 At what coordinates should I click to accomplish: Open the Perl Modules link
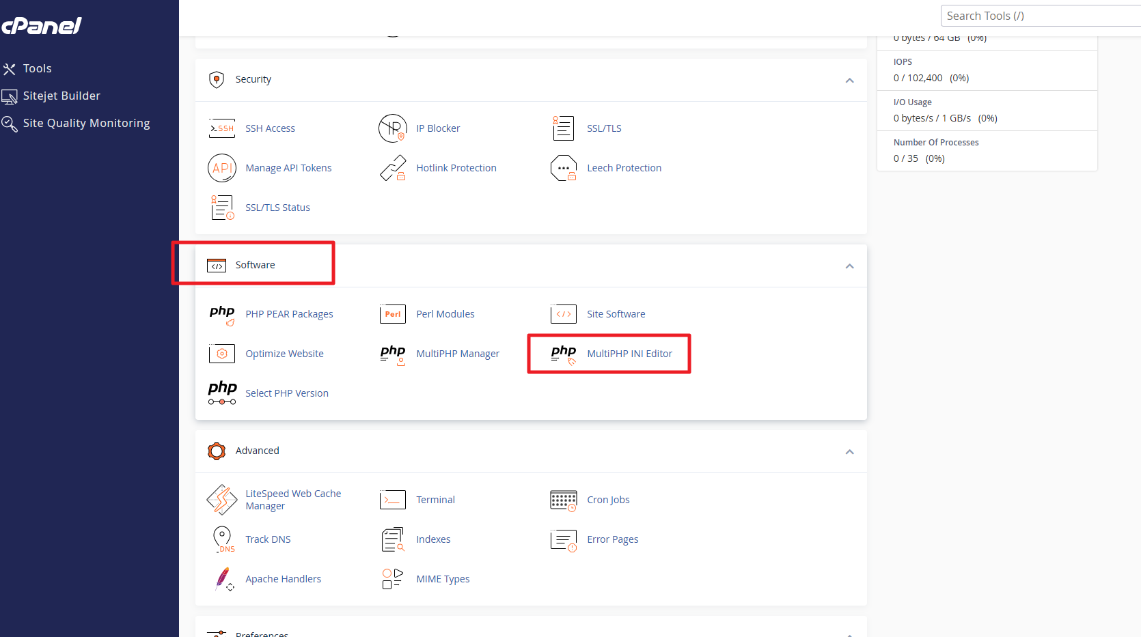pos(445,314)
